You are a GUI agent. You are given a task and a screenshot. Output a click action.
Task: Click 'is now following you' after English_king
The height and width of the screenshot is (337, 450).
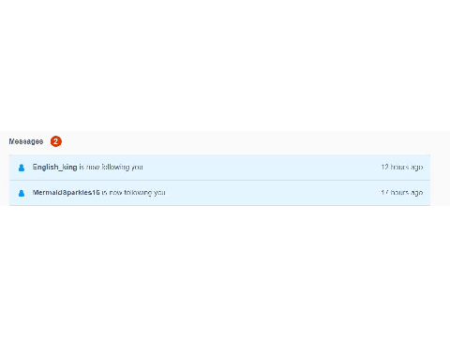(x=111, y=167)
